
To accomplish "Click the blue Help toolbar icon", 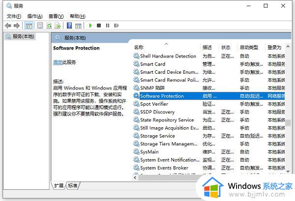I will click(x=69, y=26).
